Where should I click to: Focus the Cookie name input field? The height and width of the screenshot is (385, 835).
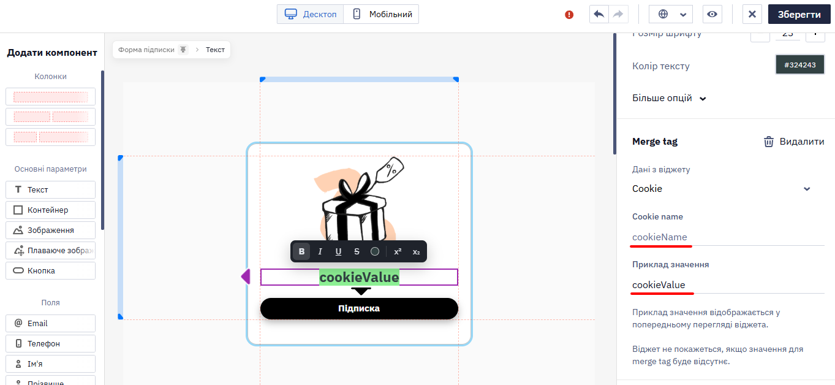click(x=728, y=237)
